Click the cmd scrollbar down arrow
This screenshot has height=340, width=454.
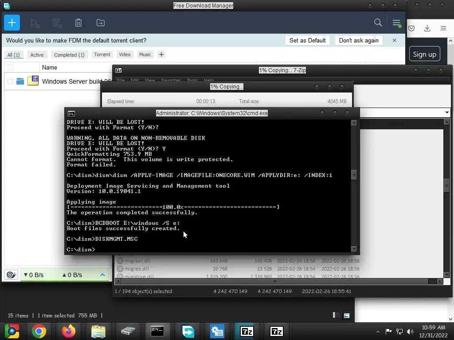coord(354,249)
